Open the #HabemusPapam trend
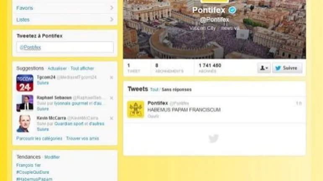The image size is (323, 181). tap(34, 179)
